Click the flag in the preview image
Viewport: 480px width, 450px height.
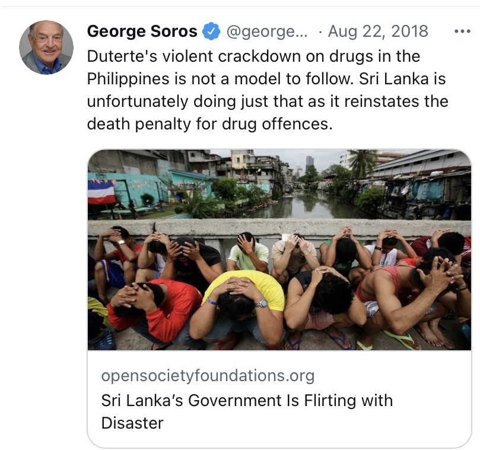[102, 192]
